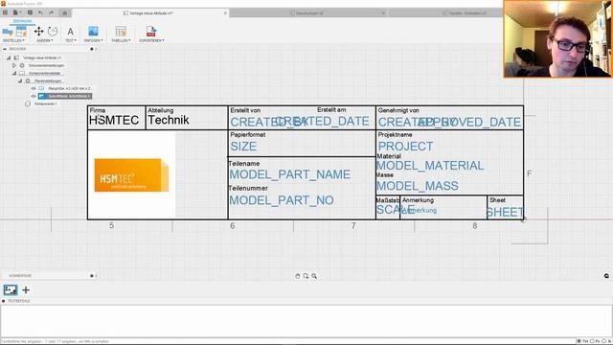This screenshot has height=345, width=613.
Task: Select the MODEL_PART_NAME attribute text
Action: pos(289,174)
